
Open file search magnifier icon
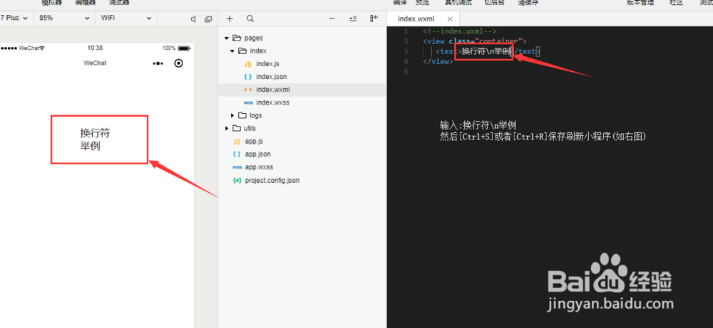(x=250, y=18)
